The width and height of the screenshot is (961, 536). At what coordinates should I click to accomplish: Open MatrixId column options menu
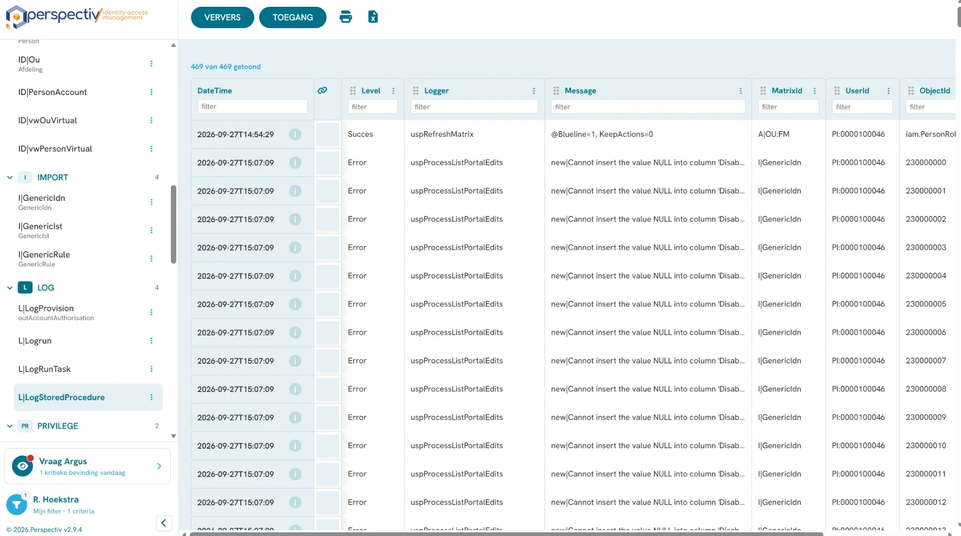pyautogui.click(x=815, y=91)
